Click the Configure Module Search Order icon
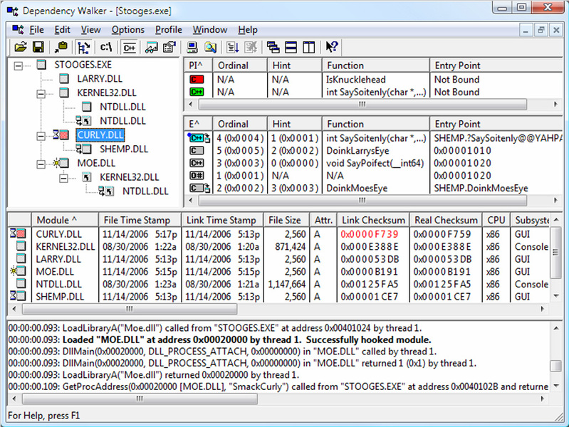Viewport: 569px width, 427px height. [x=211, y=47]
